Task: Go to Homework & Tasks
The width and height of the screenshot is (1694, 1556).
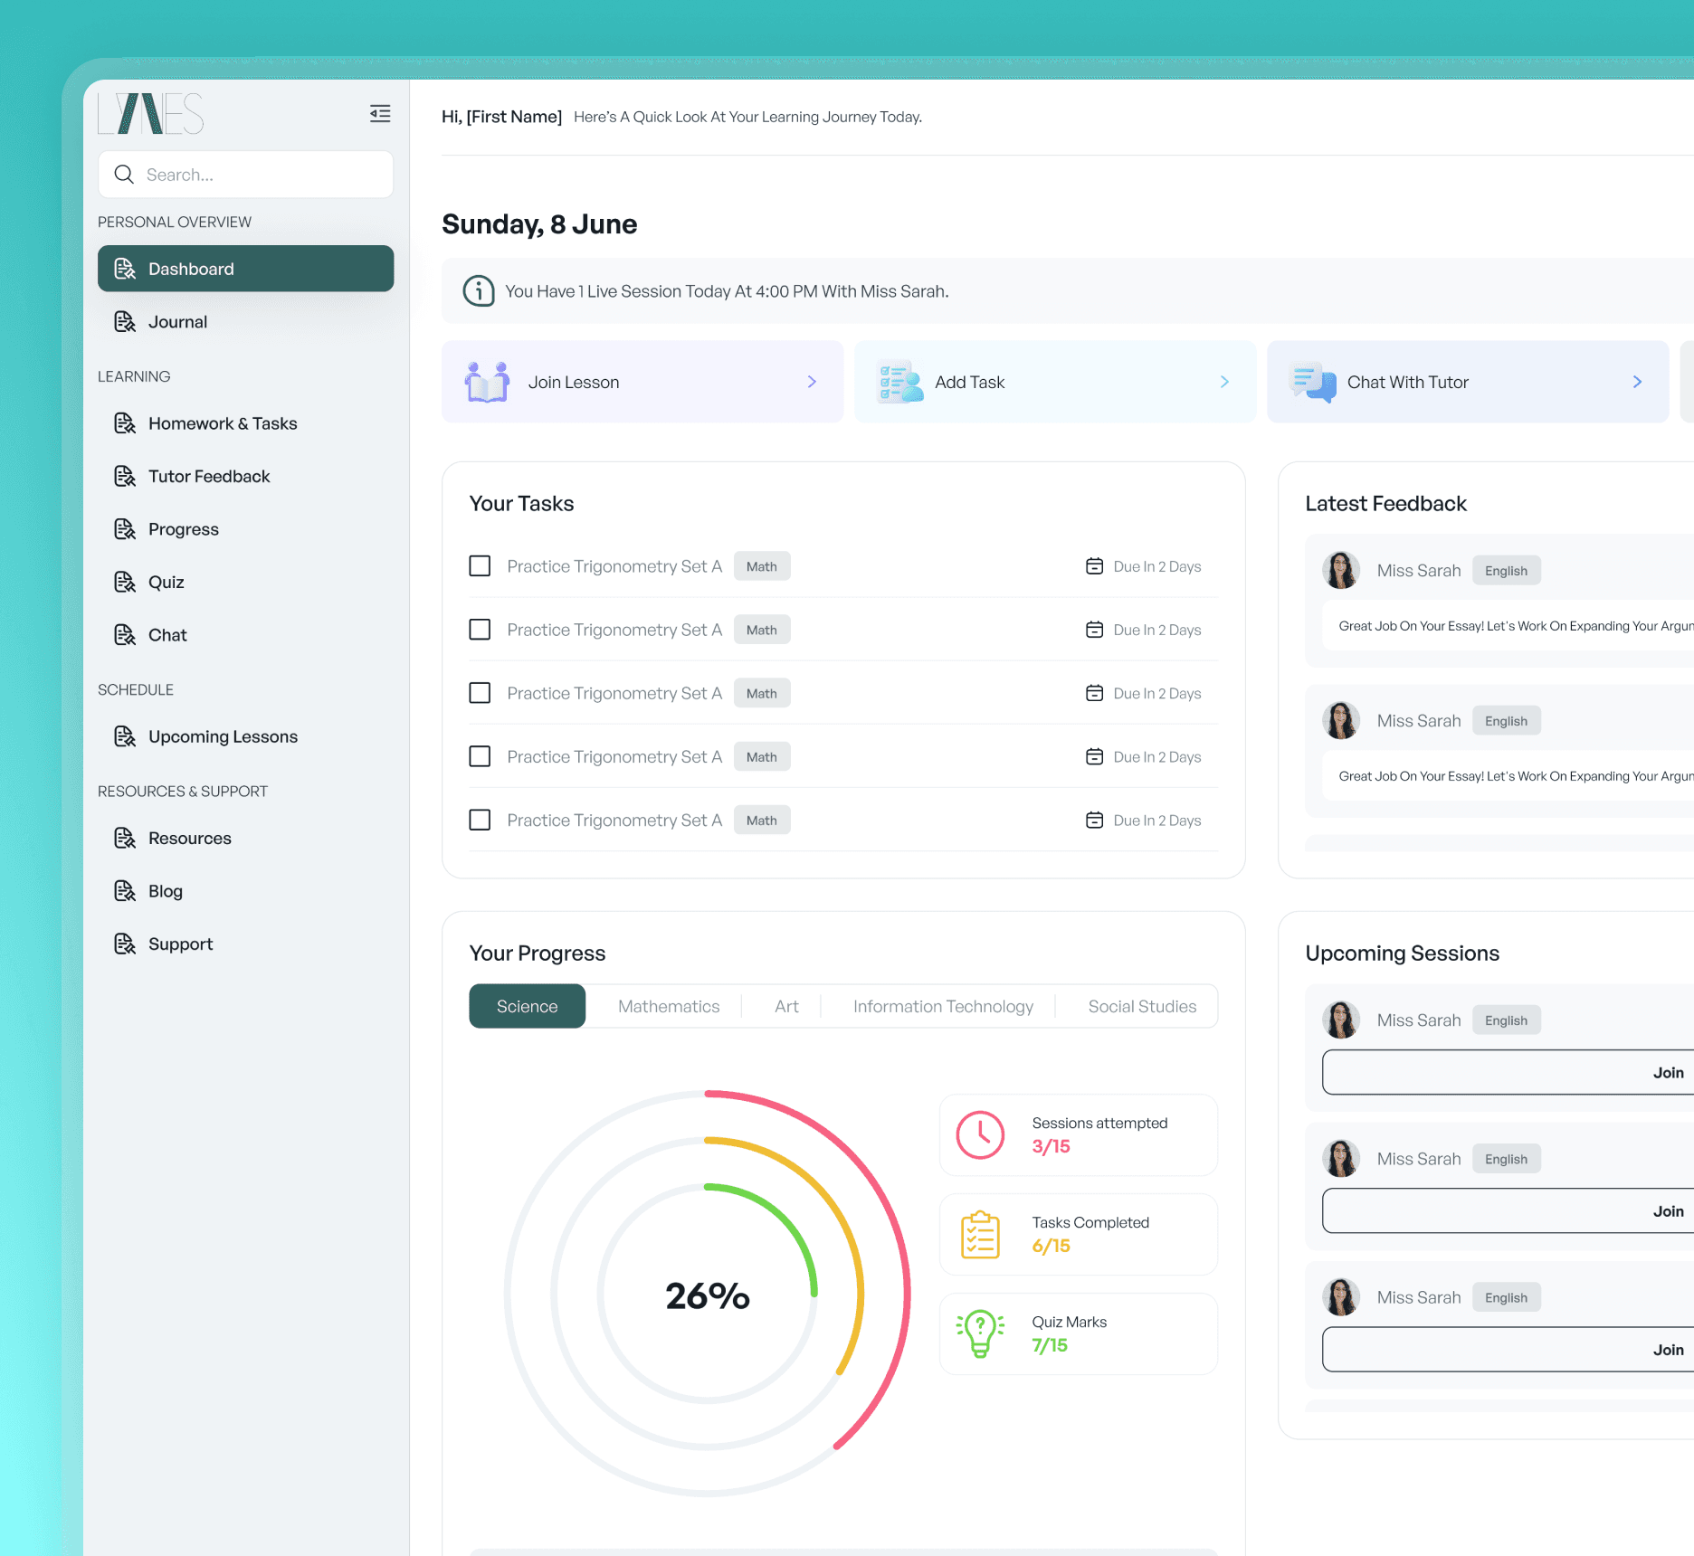Action: (x=246, y=423)
